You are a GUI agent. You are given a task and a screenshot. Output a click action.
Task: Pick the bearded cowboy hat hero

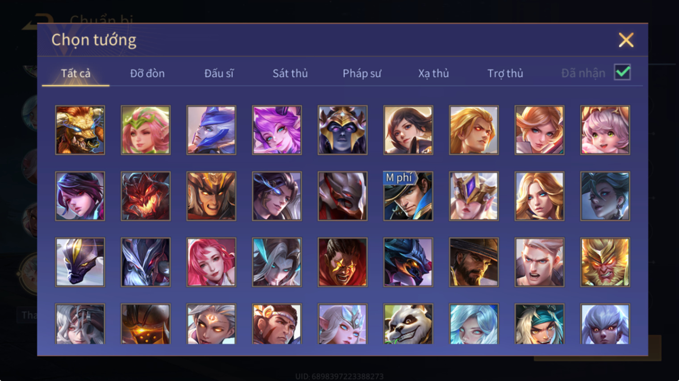click(x=474, y=262)
